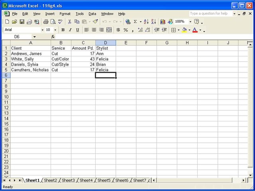Select cell containing Carruthers, Nicholas
Image resolution: width=255 pixels, height=191 pixels.
point(31,70)
